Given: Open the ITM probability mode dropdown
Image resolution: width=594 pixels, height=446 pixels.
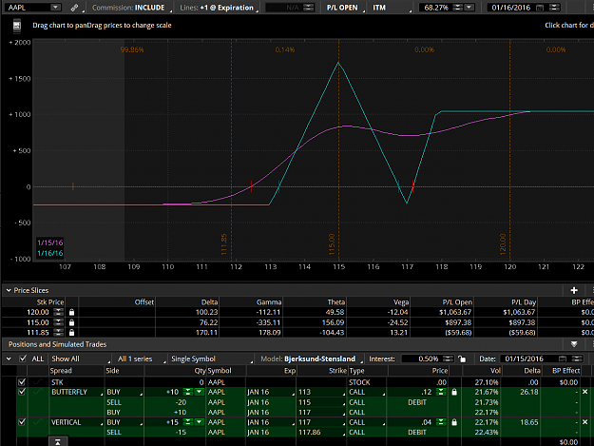Looking at the screenshot, I should 391,8.
